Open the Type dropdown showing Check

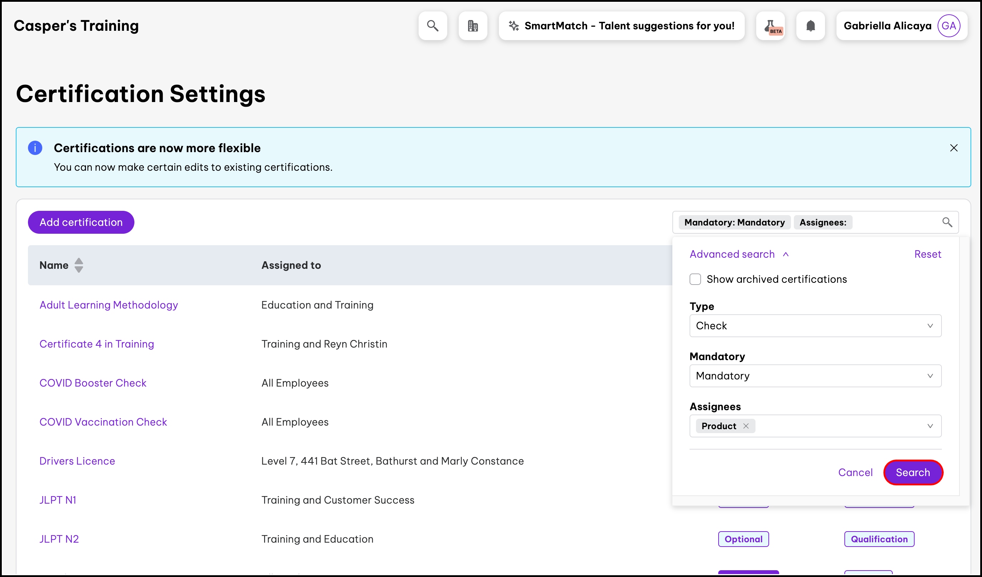815,326
